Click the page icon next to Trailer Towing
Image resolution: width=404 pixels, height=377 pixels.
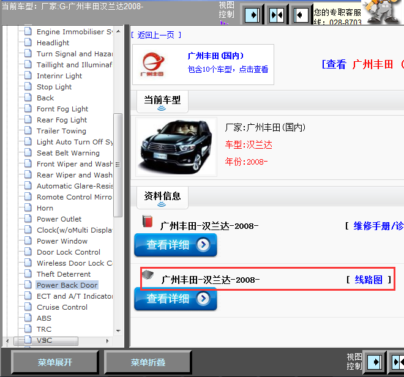(28, 130)
